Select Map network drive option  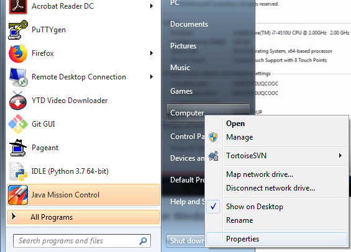[260, 174]
